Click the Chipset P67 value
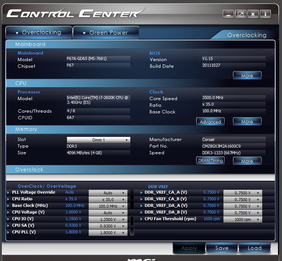This screenshot has width=282, height=261. tap(70, 65)
